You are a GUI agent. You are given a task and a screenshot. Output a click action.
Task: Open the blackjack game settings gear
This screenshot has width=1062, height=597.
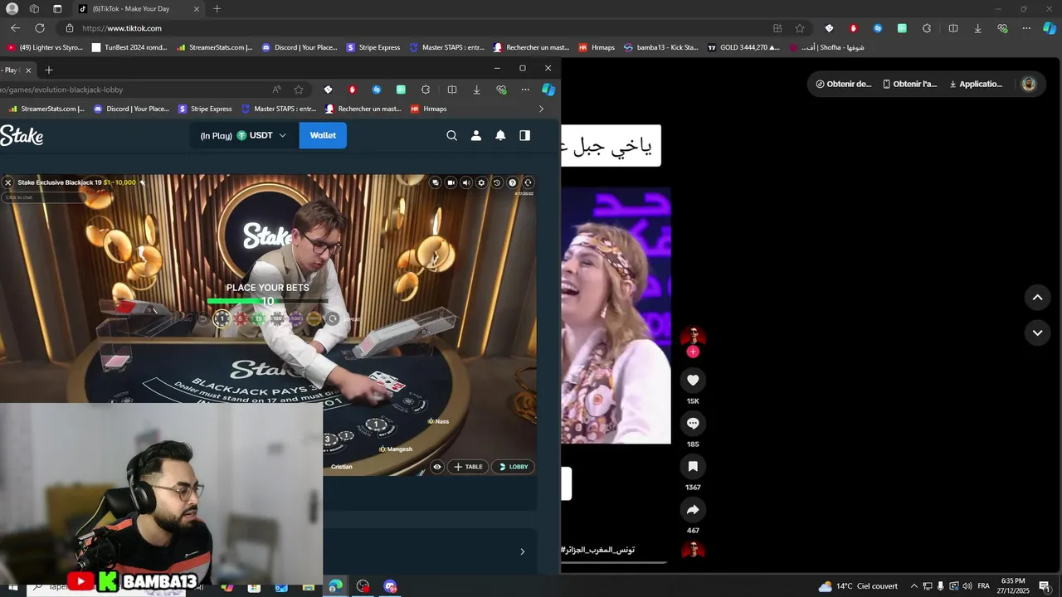click(482, 182)
